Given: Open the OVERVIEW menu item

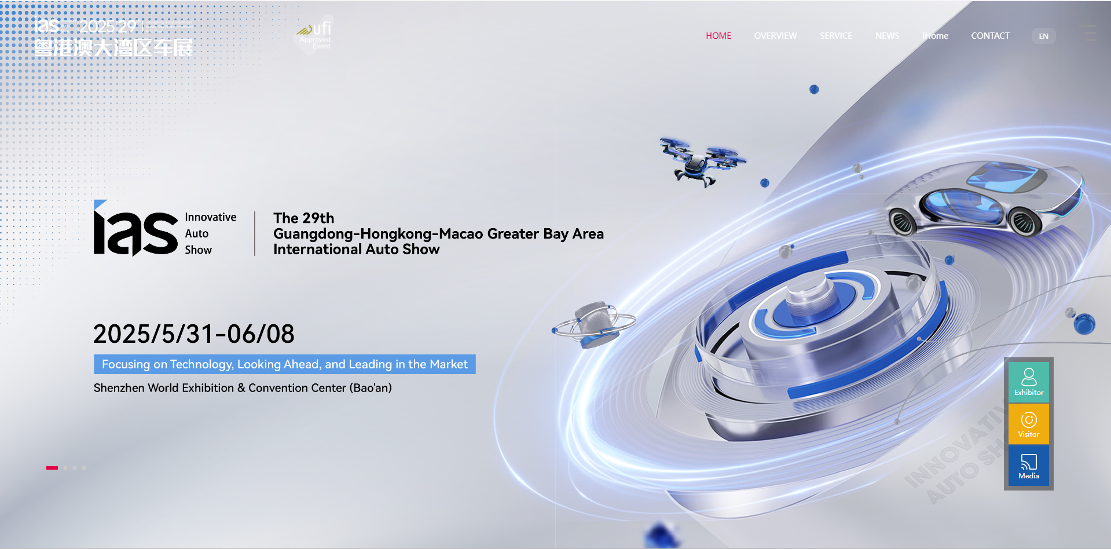Looking at the screenshot, I should (x=775, y=36).
